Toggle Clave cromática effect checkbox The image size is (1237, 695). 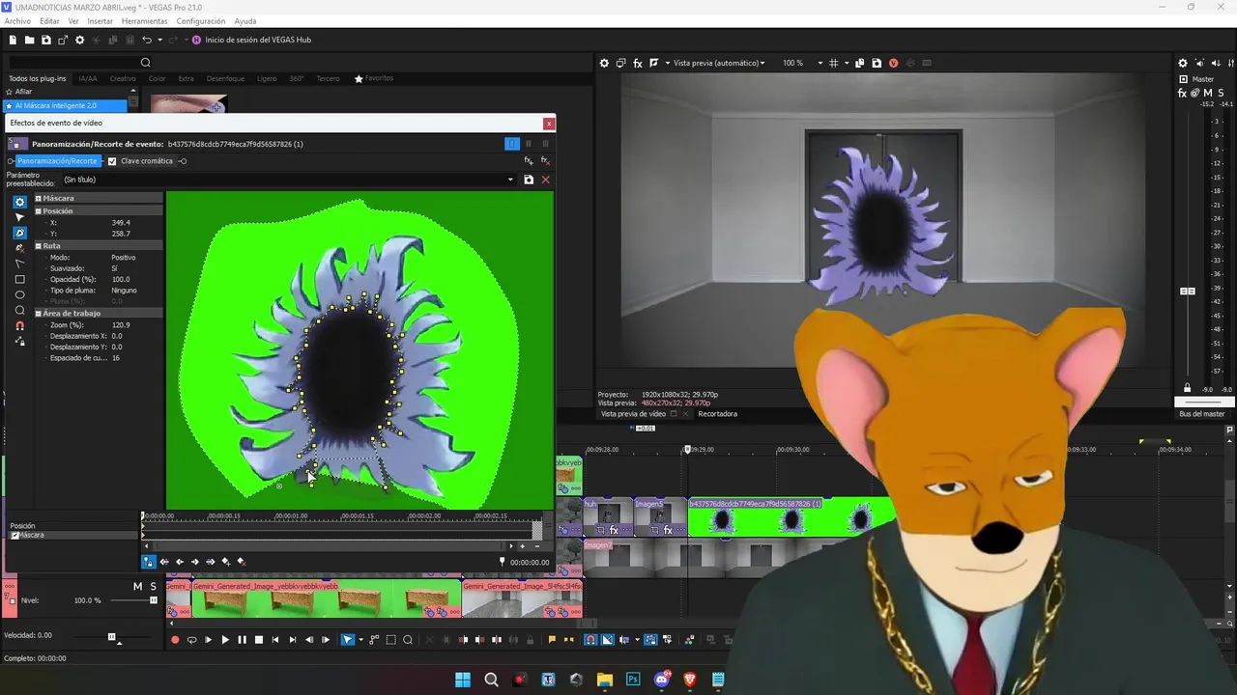click(112, 161)
